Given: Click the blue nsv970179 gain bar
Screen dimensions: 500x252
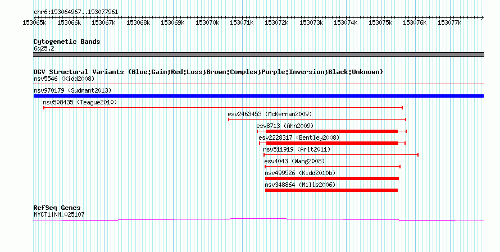Looking at the screenshot, I should coord(258,96).
